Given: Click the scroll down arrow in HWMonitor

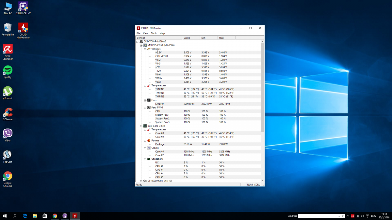Looking at the screenshot, I should click(x=262, y=180).
